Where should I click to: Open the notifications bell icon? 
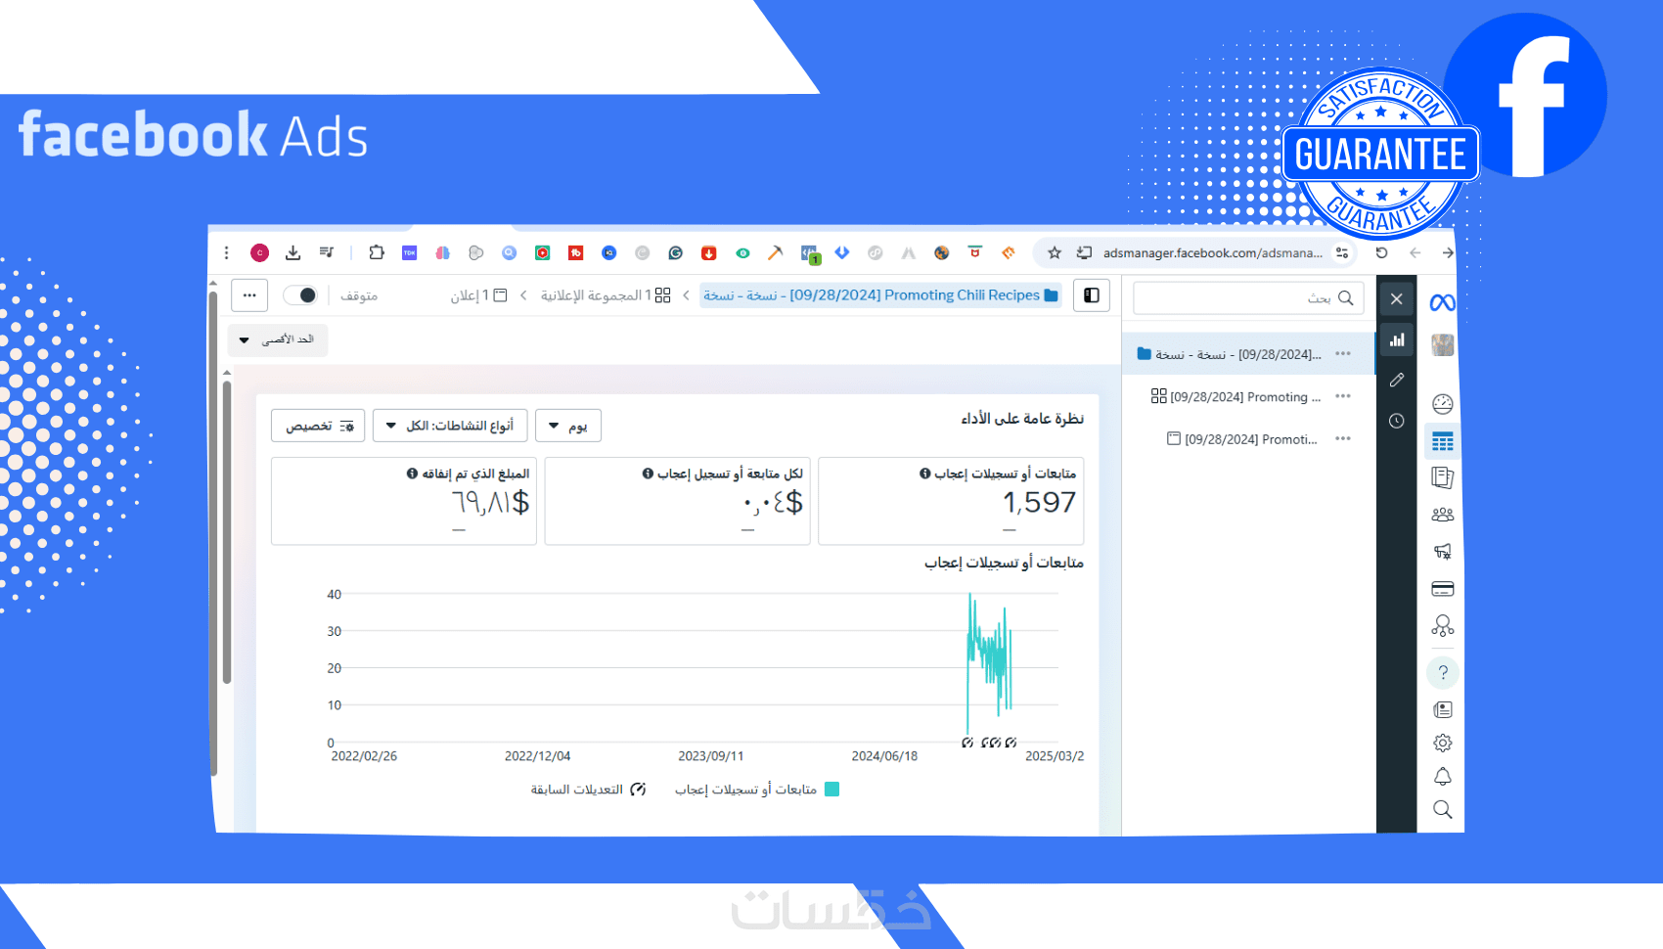(x=1442, y=776)
